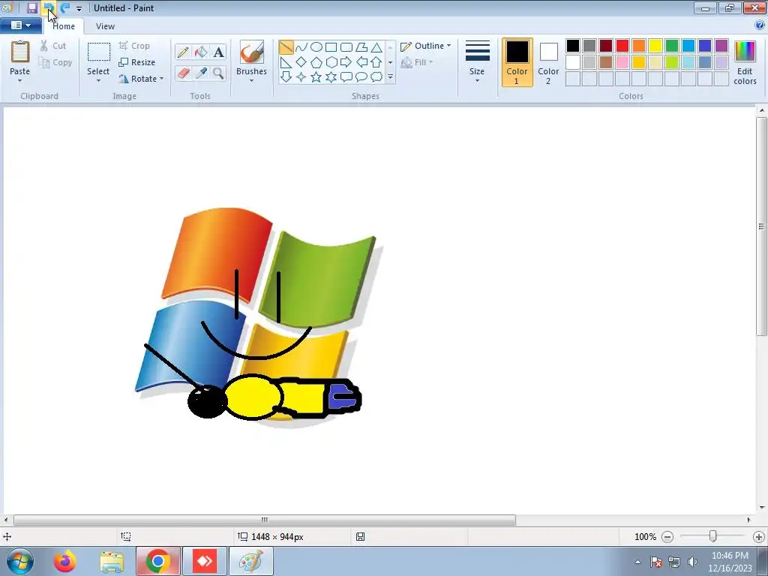Expand the shapes gallery More arrow
768x576 pixels.
coord(390,77)
